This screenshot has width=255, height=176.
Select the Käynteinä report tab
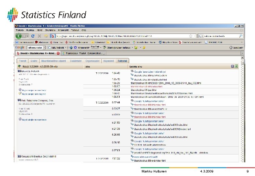click(109, 61)
